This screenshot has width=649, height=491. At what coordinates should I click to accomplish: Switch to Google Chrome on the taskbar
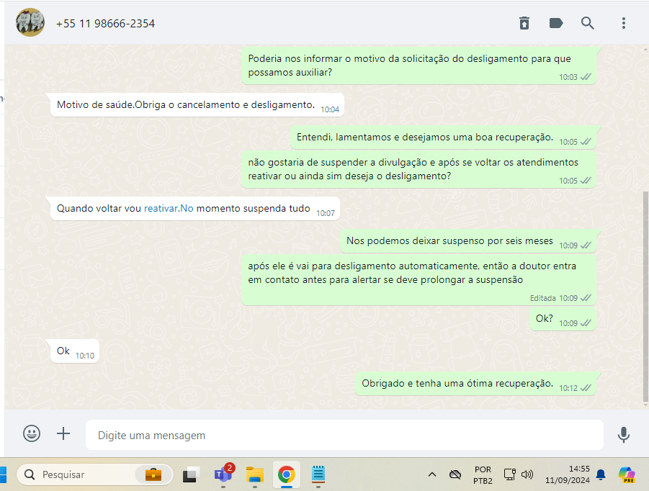click(287, 474)
